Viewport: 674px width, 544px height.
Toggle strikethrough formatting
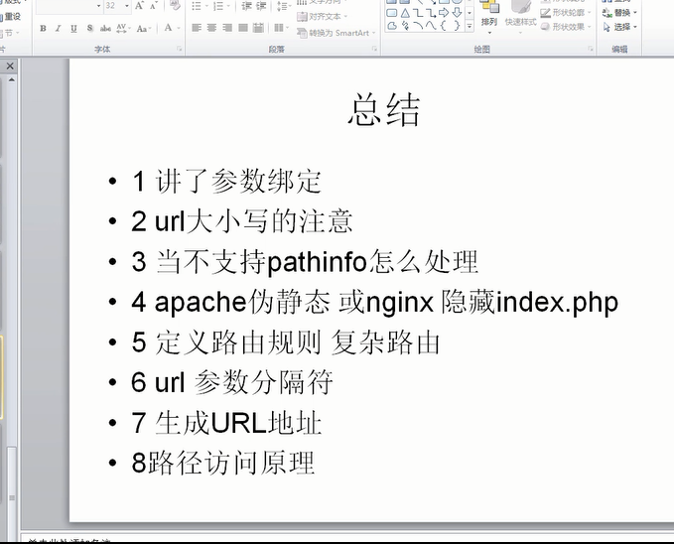tap(105, 29)
